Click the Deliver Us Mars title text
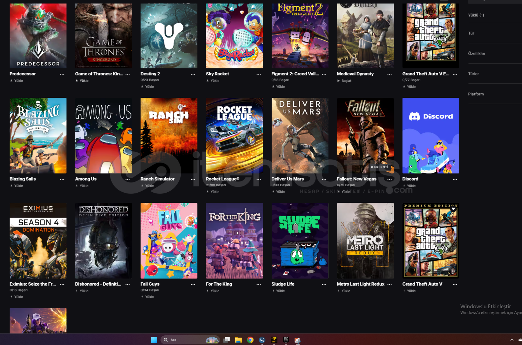The image size is (522, 345). [x=288, y=179]
